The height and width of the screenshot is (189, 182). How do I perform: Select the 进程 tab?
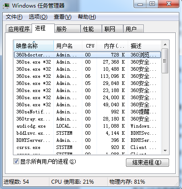pyautogui.click(x=43, y=28)
